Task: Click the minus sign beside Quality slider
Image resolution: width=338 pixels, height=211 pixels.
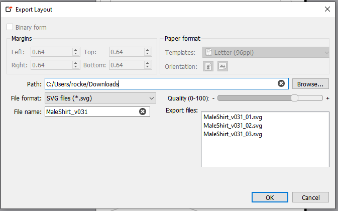Action: tap(213, 98)
